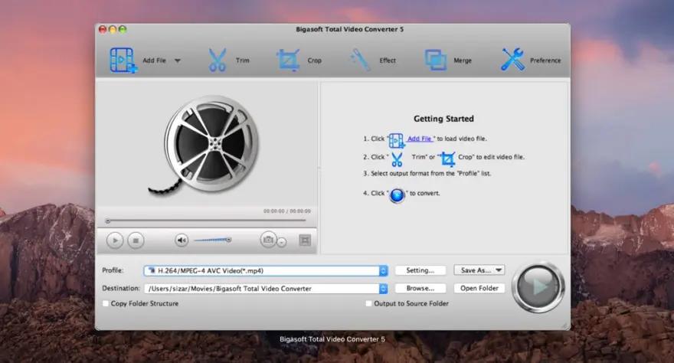
Task: Take a snapshot with camera icon
Action: tap(268, 239)
